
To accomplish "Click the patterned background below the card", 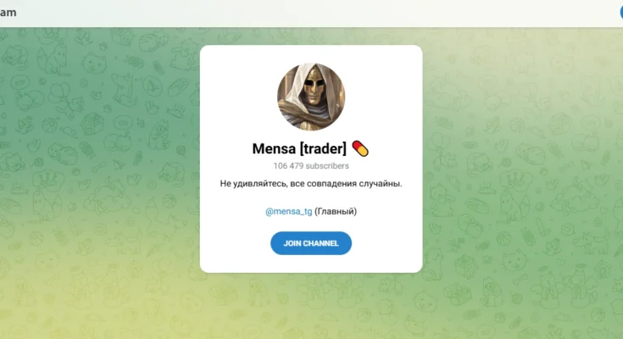I will (311, 306).
